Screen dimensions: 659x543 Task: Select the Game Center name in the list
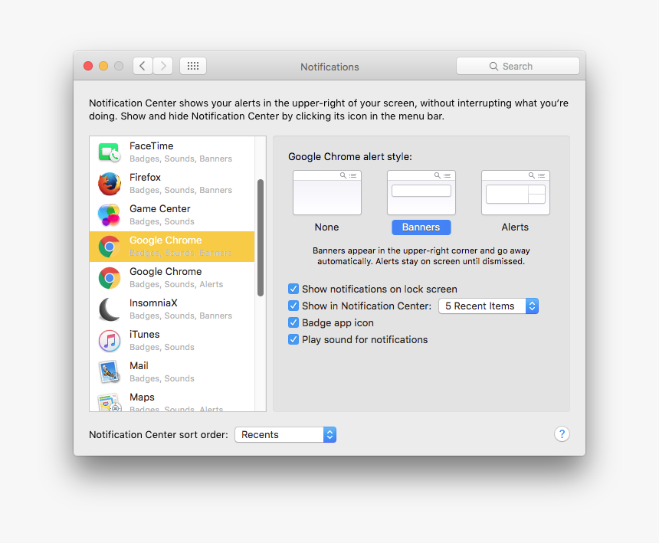click(159, 209)
